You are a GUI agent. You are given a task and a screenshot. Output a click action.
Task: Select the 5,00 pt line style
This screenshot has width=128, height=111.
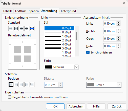click(59, 48)
